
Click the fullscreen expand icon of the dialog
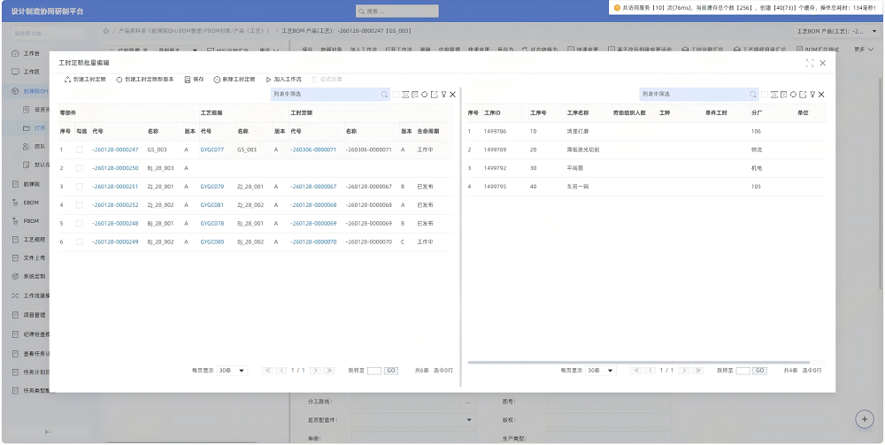[x=810, y=63]
